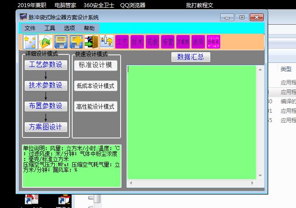Click the save-as floppy with star icon
Viewport: 296px width, 208px height.
click(76, 42)
